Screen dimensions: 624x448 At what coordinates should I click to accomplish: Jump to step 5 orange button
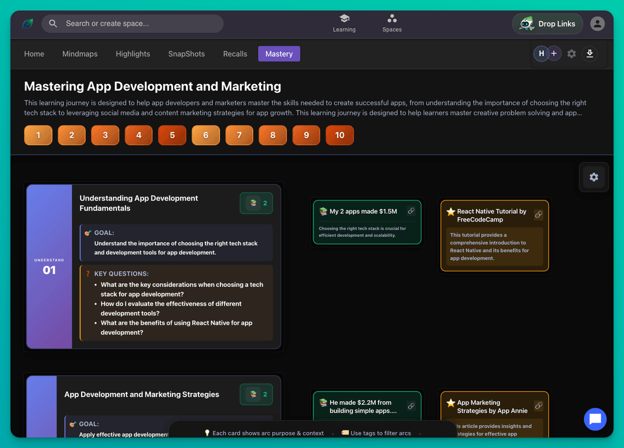172,135
